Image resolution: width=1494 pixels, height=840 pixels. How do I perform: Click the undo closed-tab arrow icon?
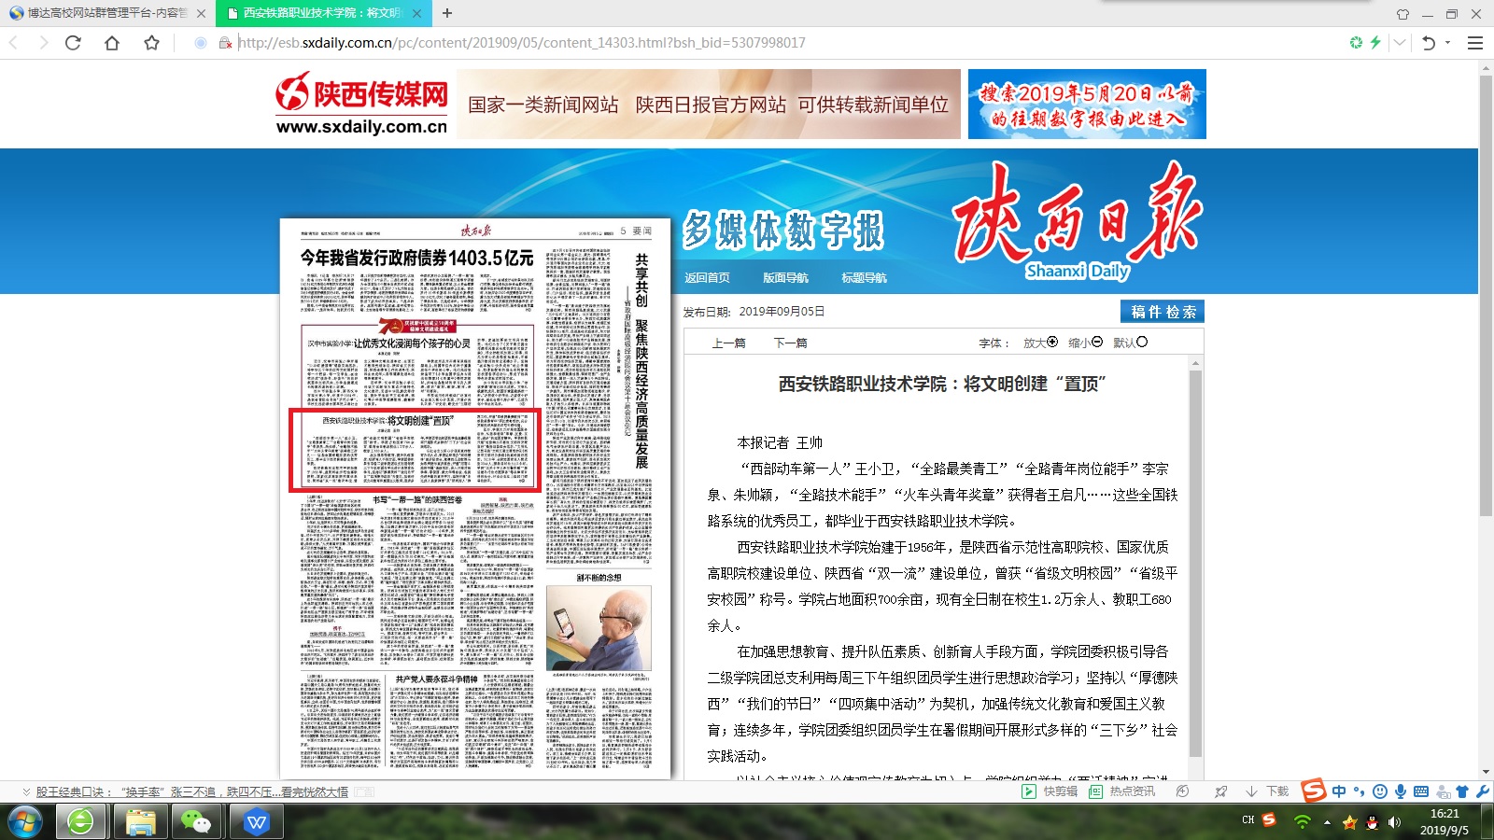click(1428, 43)
